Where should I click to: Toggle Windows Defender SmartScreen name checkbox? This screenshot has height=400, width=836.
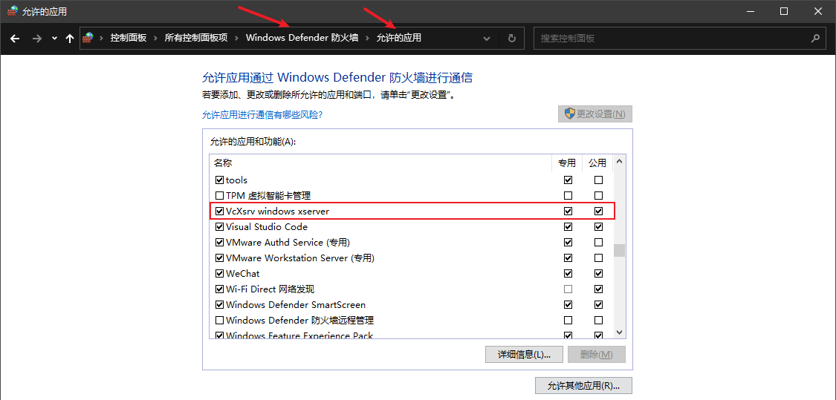click(x=219, y=305)
